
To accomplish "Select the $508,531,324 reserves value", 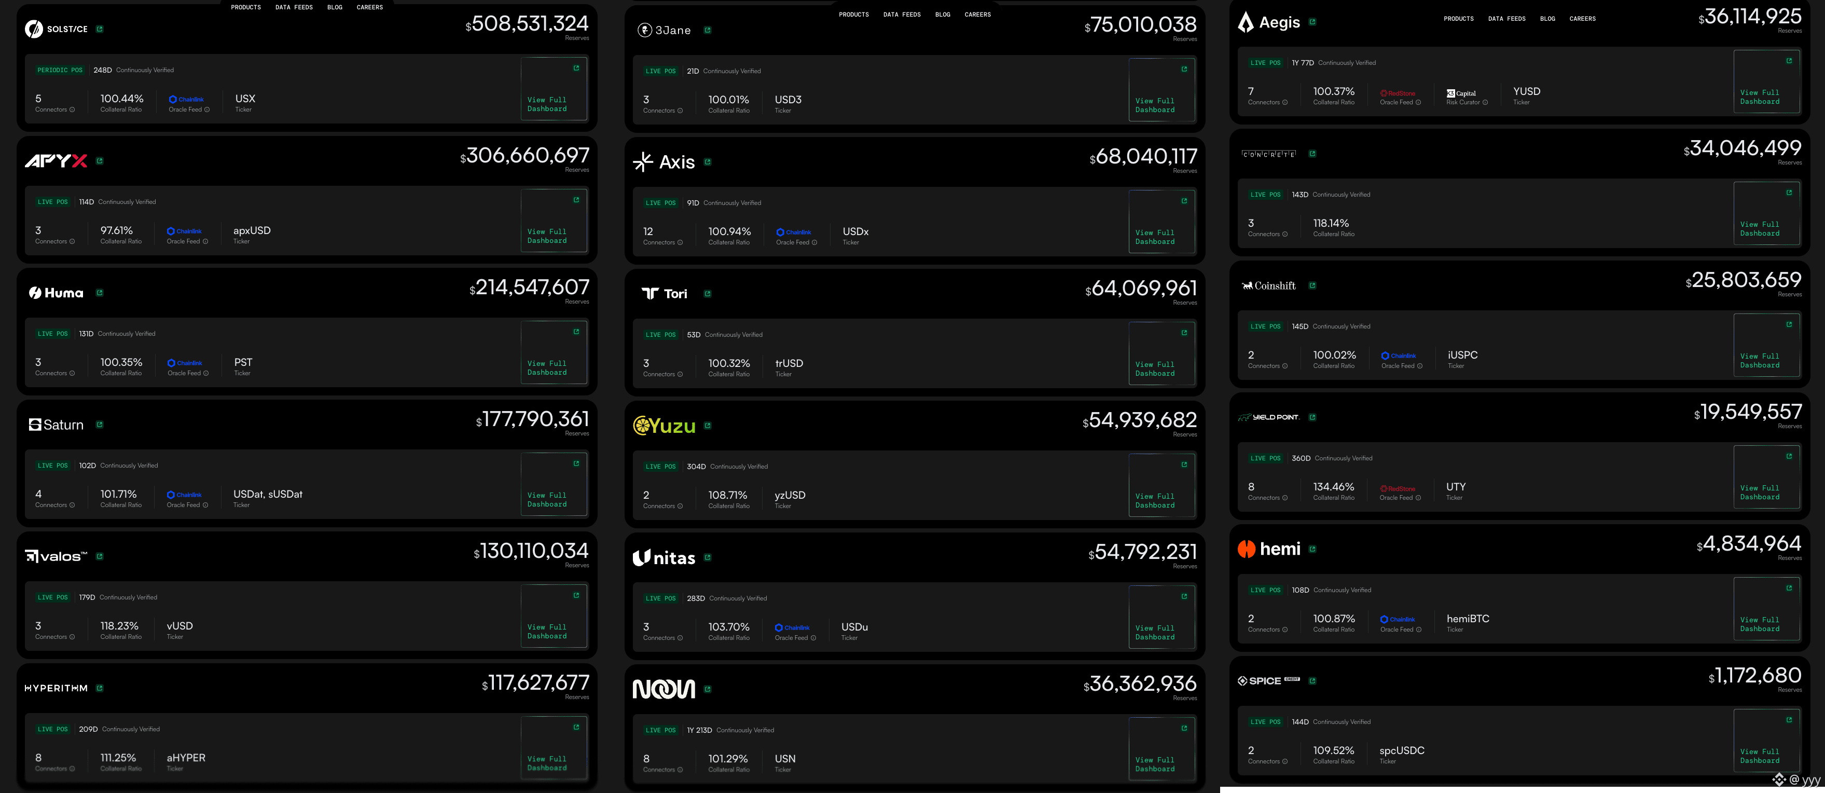I will click(527, 24).
